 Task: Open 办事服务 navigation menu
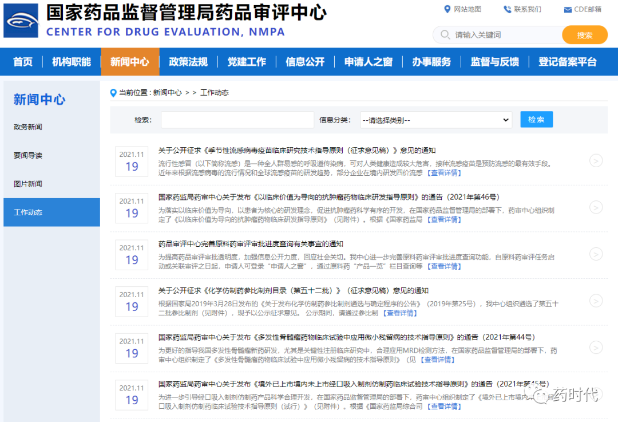(x=431, y=62)
